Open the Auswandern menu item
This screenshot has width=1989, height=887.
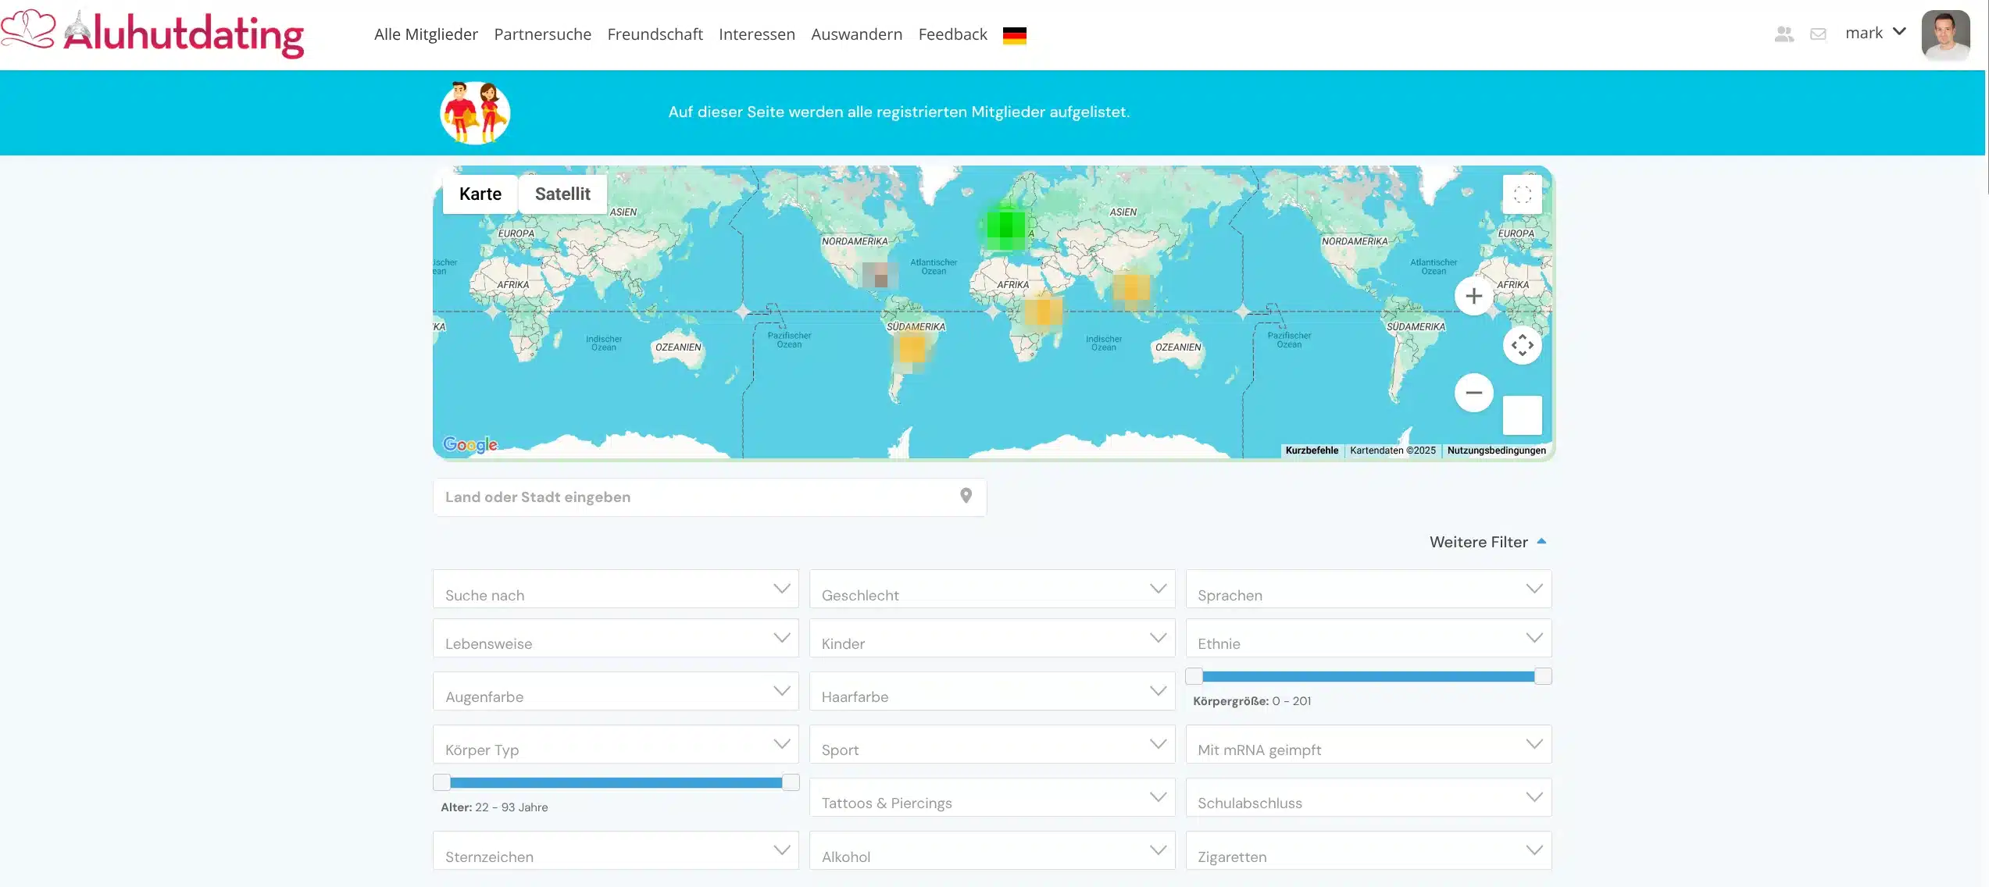[856, 34]
